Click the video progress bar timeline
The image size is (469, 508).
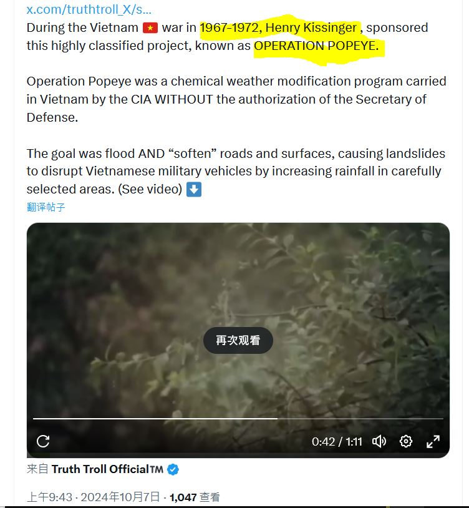(238, 419)
